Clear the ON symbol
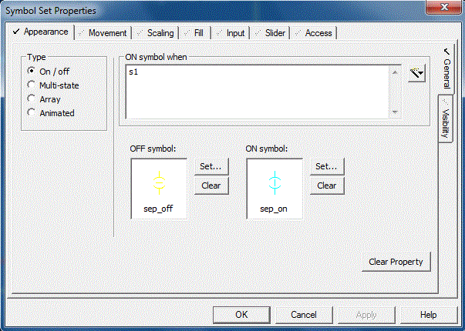Screen dimensions: 465x331 (327, 186)
